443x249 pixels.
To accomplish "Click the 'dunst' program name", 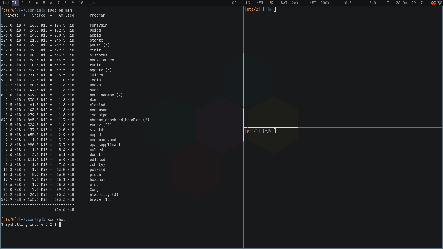I will point(95,155).
